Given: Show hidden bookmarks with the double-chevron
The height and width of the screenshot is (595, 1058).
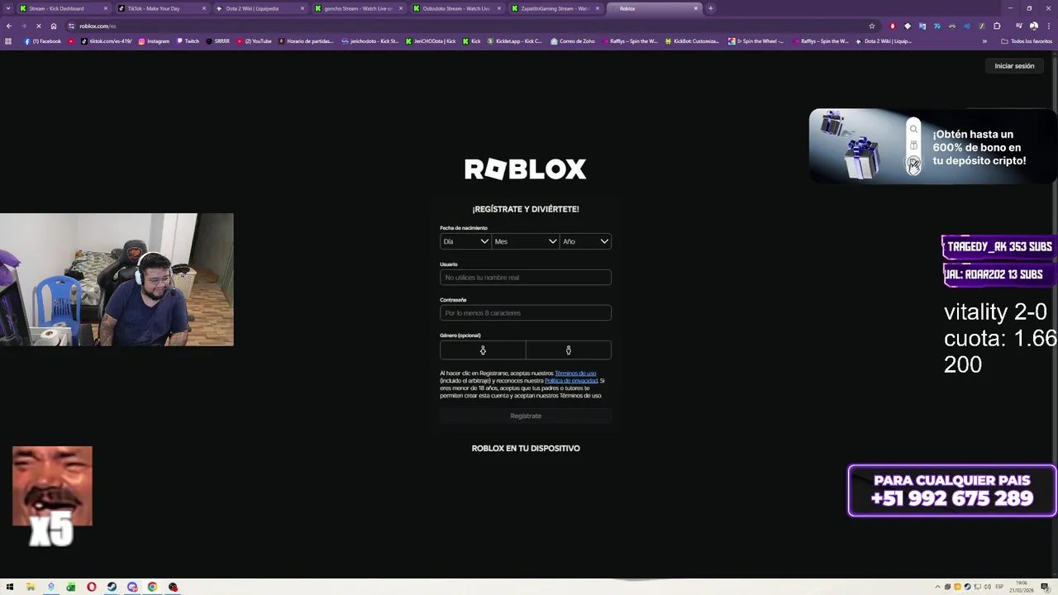Looking at the screenshot, I should tap(984, 41).
